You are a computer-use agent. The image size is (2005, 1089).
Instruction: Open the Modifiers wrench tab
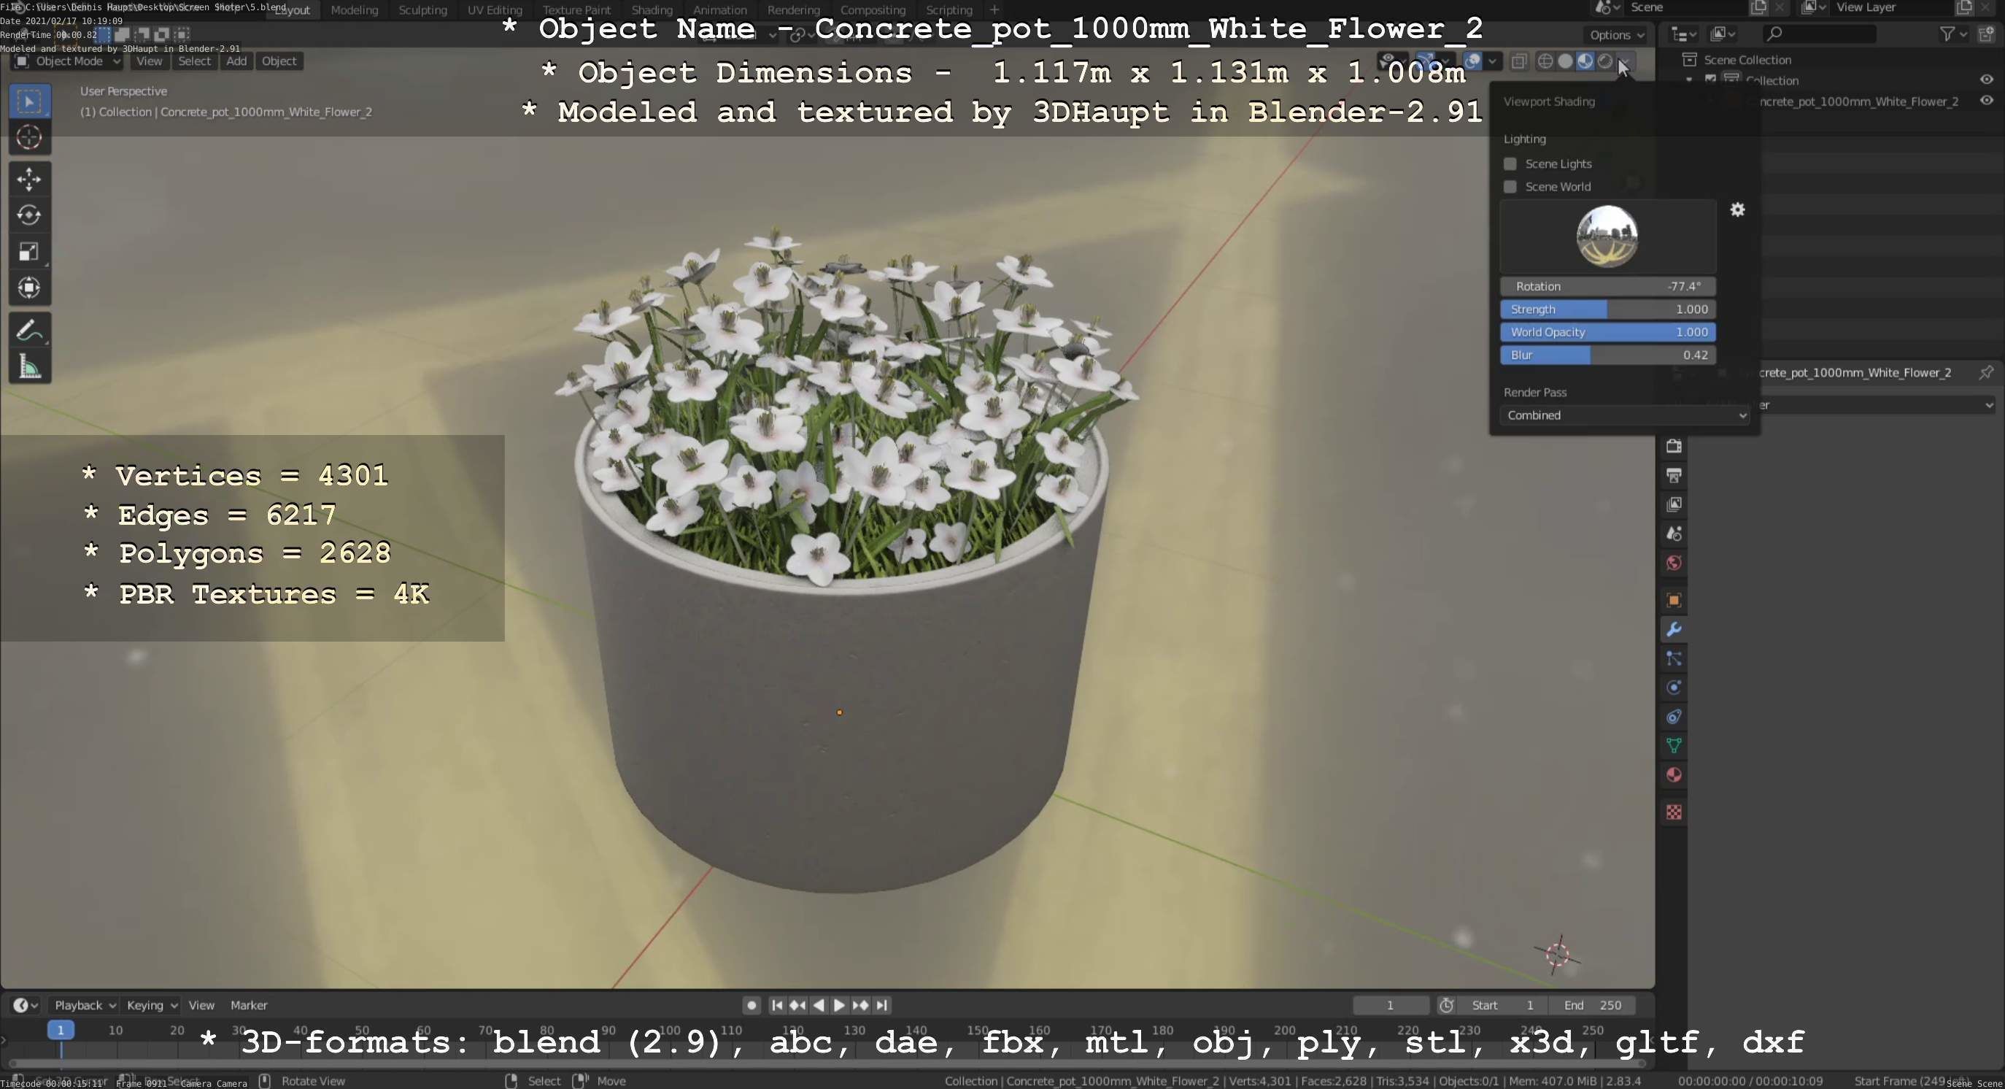[1674, 630]
